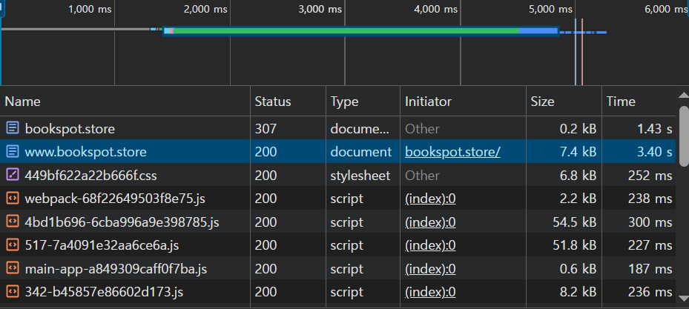The width and height of the screenshot is (689, 309).
Task: Sort requests by the Initiator column header
Action: [x=463, y=102]
